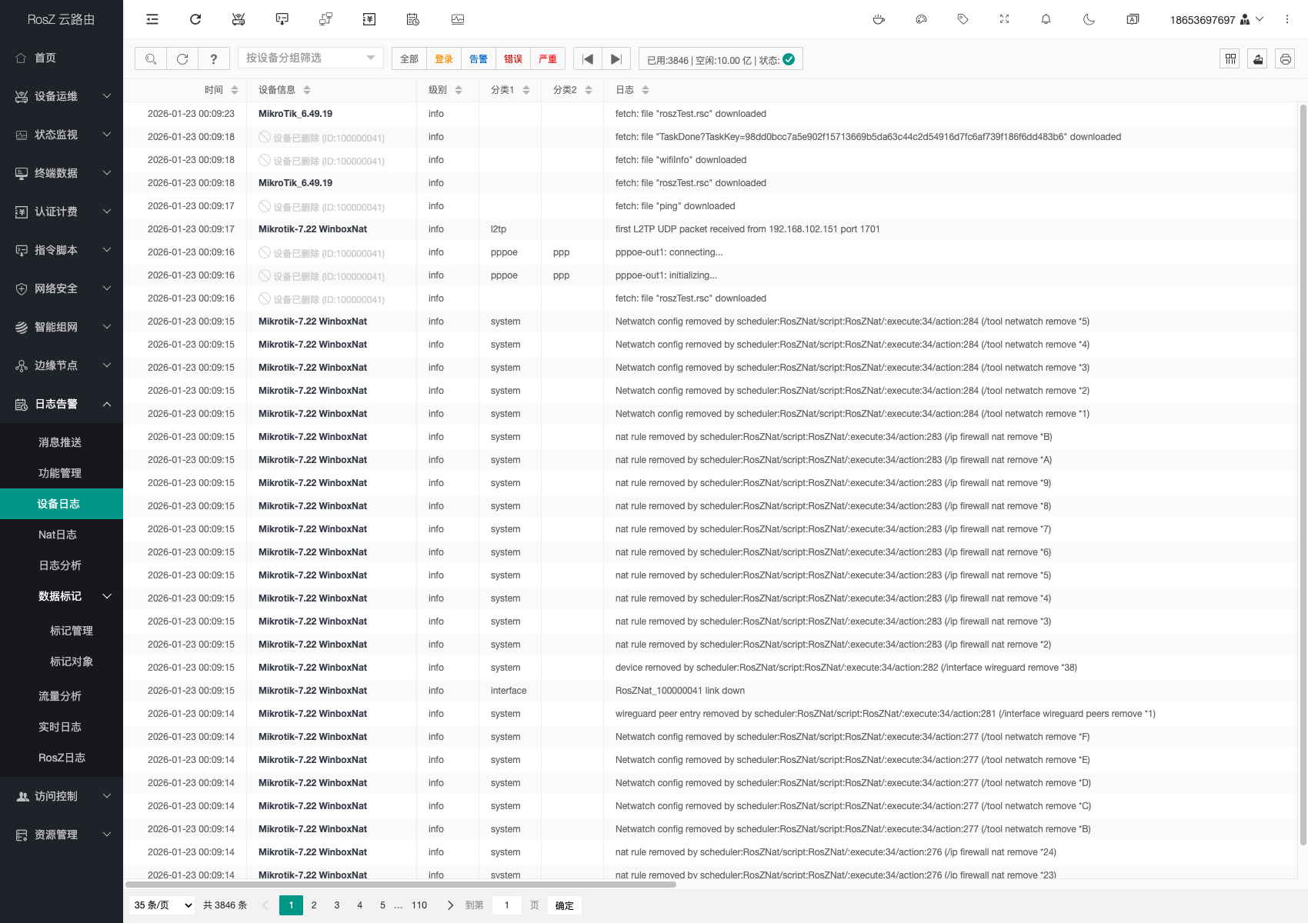Open Nat日志 in the sidebar
The image size is (1308, 923).
point(58,535)
